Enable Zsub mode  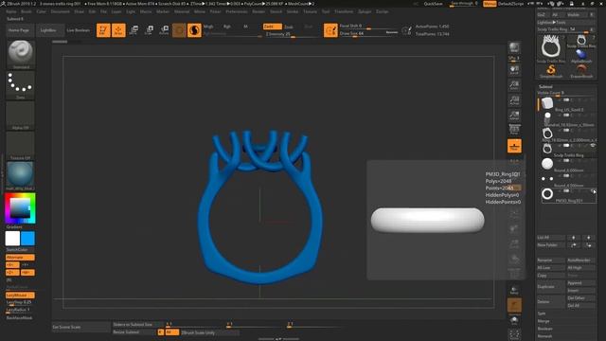(x=289, y=27)
